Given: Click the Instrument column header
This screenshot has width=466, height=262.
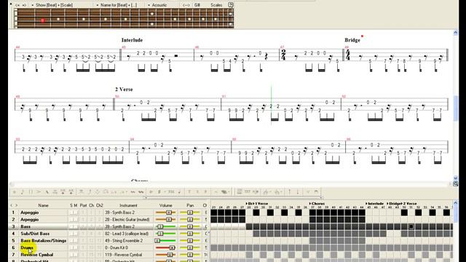Looking at the screenshot, I should [128, 205].
